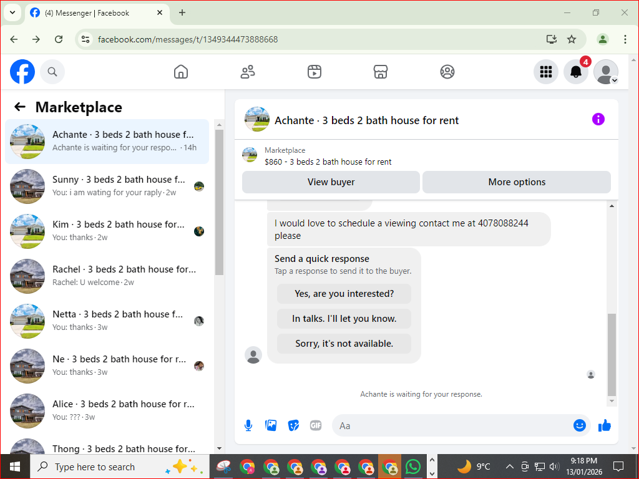The height and width of the screenshot is (479, 639).
Task: Open the Groups icon in top navigation
Action: pos(447,72)
